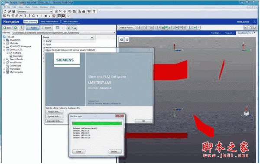Click the zoom magnifier icon in geometry display
The width and height of the screenshot is (260, 164).
pyautogui.click(x=127, y=39)
